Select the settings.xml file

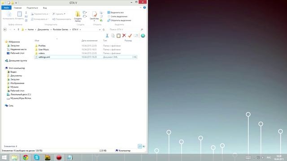point(86,57)
